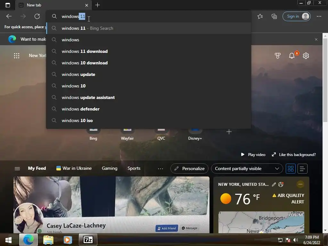Click Like this background link

(294, 155)
